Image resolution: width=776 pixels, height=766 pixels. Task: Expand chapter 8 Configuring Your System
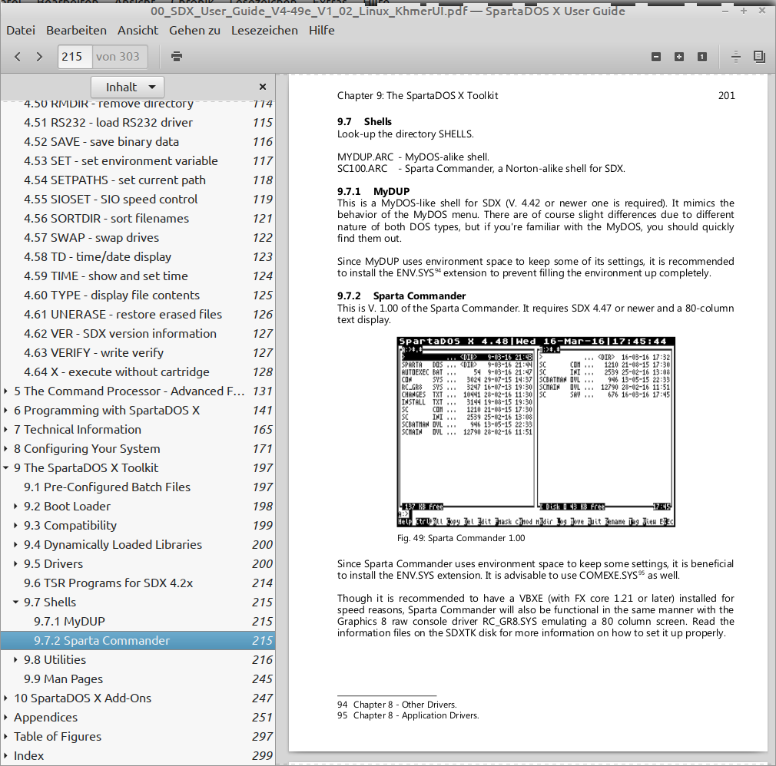pos(5,449)
